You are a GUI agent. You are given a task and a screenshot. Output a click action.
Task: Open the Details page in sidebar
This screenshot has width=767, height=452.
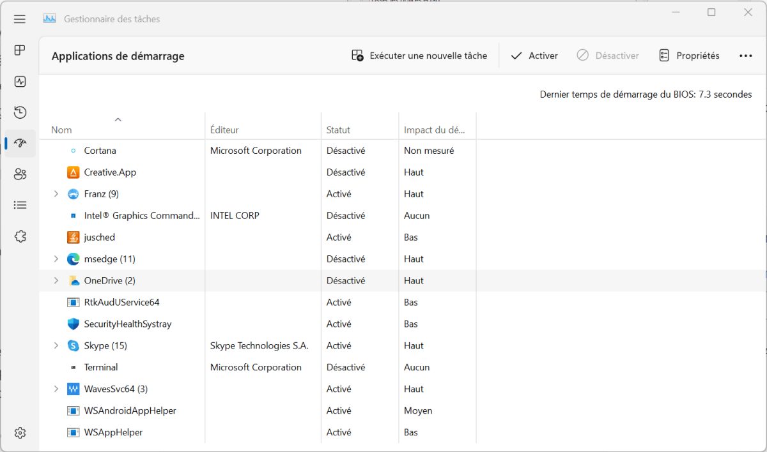(x=20, y=205)
